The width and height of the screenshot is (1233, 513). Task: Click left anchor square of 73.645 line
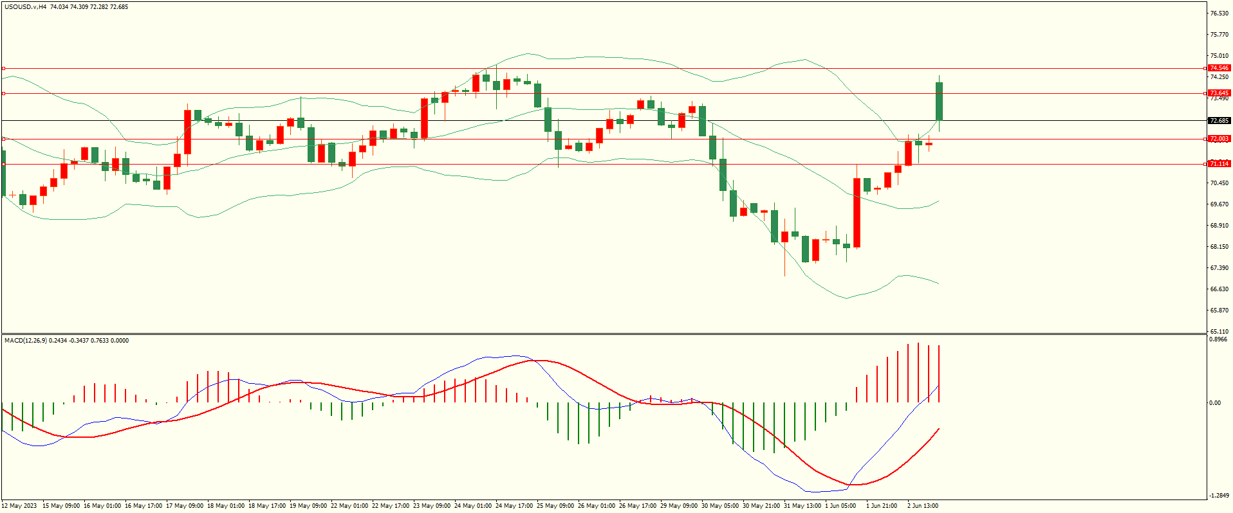pos(3,93)
